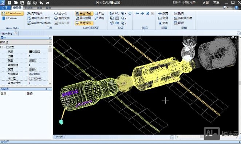This screenshot has width=241, height=144.
Task: Click the 名称 column header in favorites
Action: pos(4,93)
